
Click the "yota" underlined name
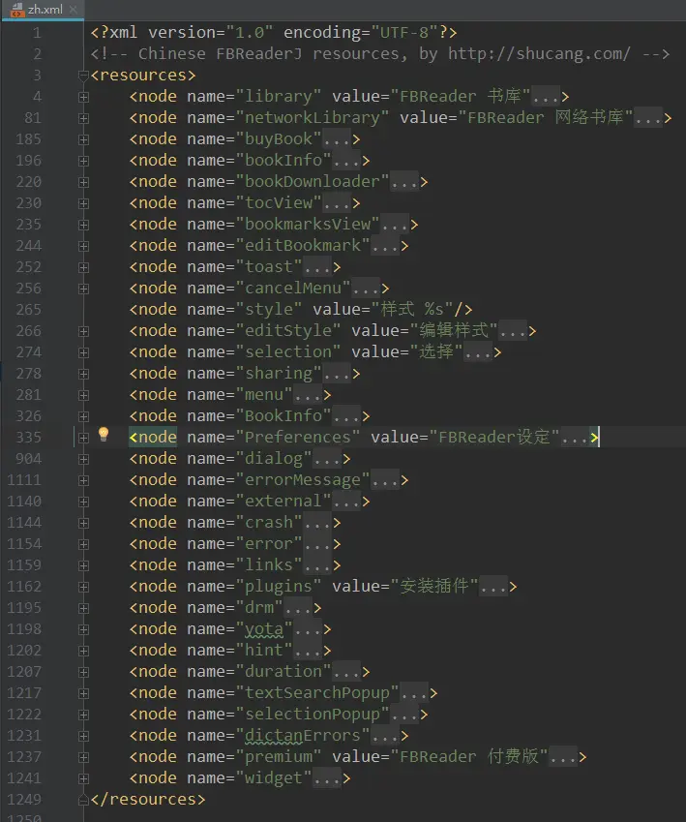coord(264,629)
